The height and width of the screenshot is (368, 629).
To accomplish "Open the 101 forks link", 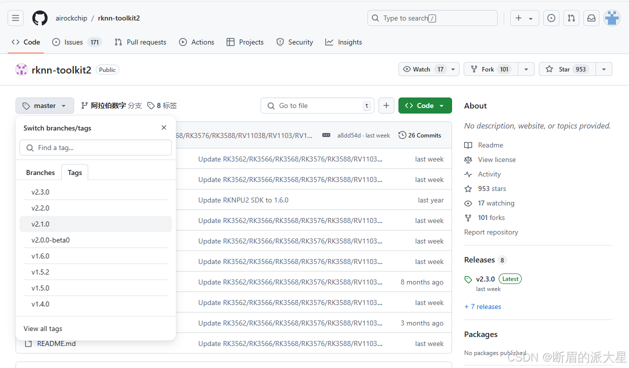I will (x=485, y=217).
